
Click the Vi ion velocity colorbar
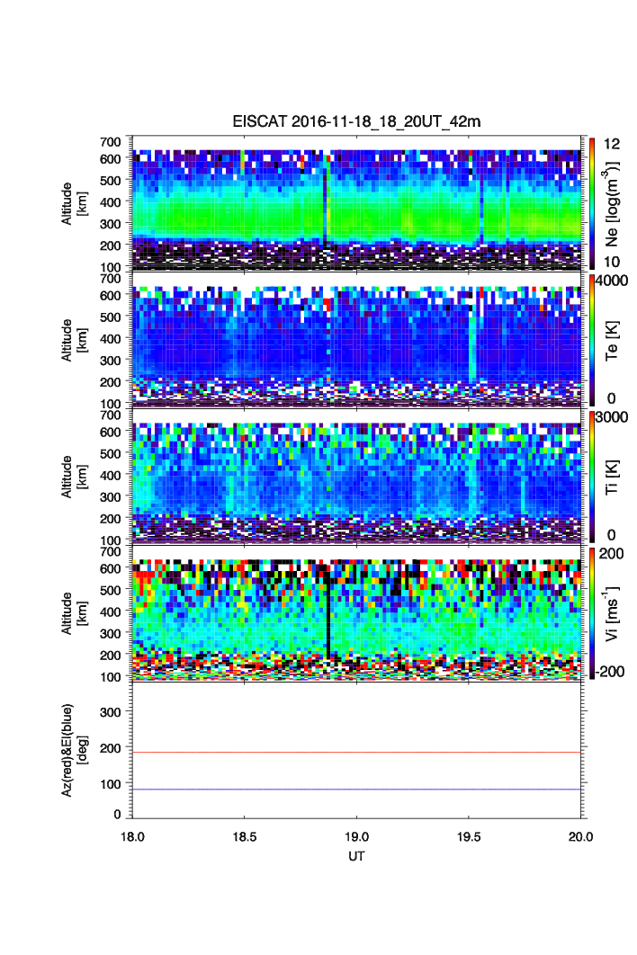coord(592,613)
